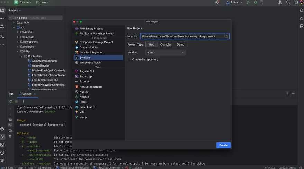Choose Drupal Module generator
The height and width of the screenshot is (169, 304).
click(x=98, y=47)
